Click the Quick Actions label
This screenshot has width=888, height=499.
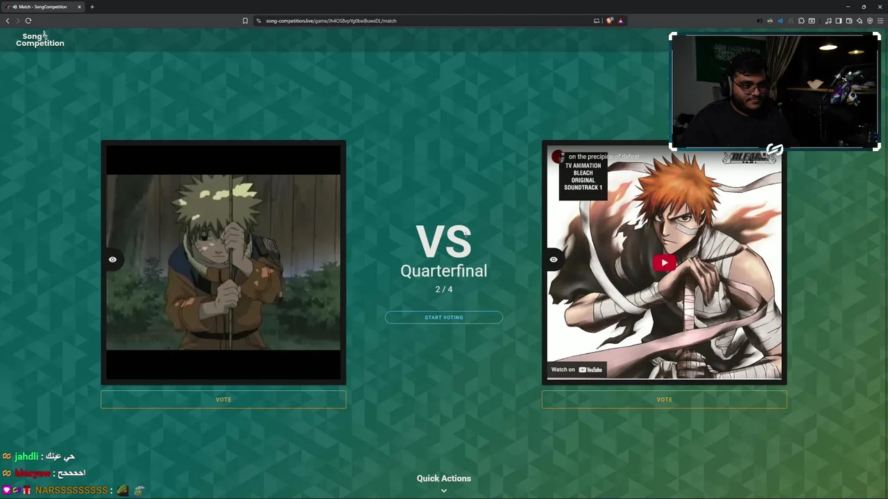coord(444,478)
